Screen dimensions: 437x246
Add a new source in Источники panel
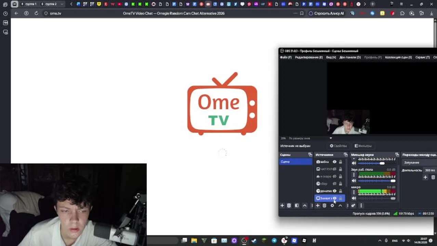pos(318,205)
